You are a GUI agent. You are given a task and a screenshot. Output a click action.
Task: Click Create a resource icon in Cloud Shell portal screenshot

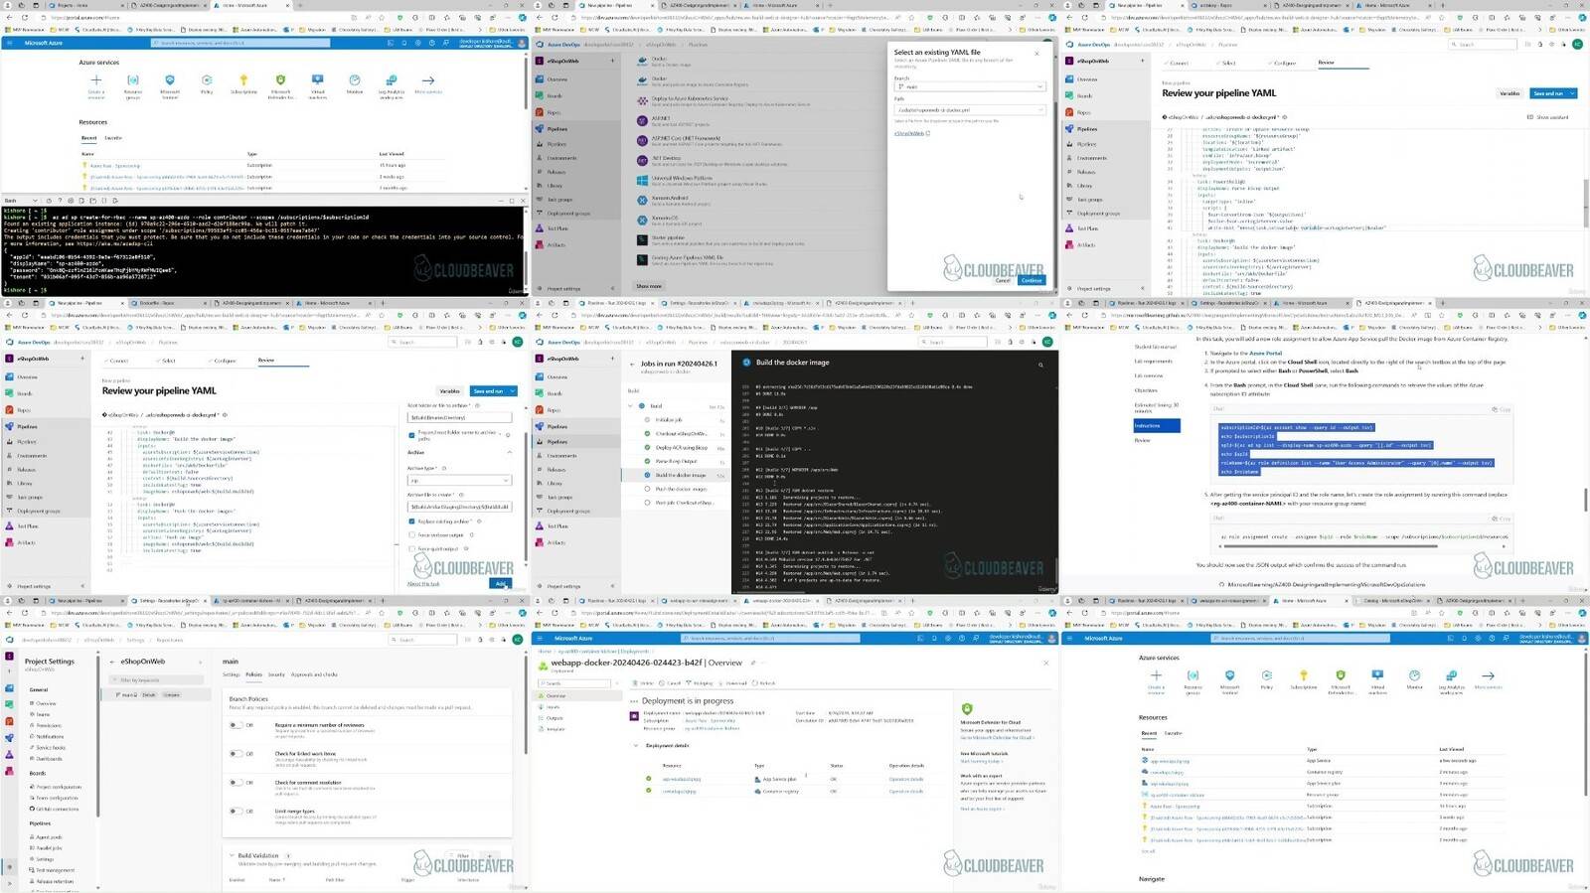(x=96, y=80)
